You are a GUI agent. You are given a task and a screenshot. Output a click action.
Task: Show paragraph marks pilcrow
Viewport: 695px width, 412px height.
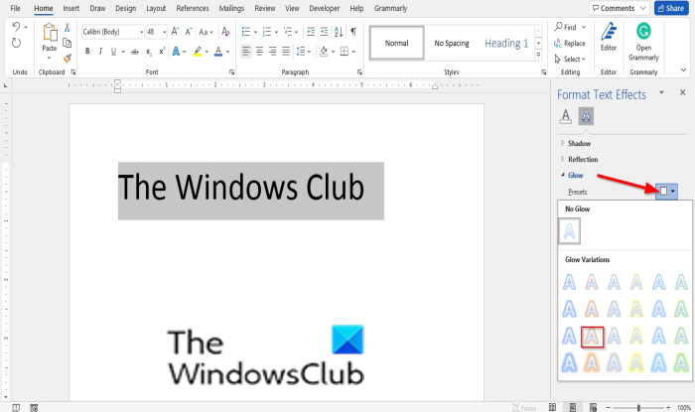click(353, 32)
